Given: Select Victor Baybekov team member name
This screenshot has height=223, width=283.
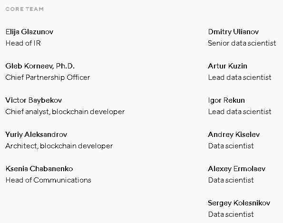Looking at the screenshot, I should click(34, 100).
